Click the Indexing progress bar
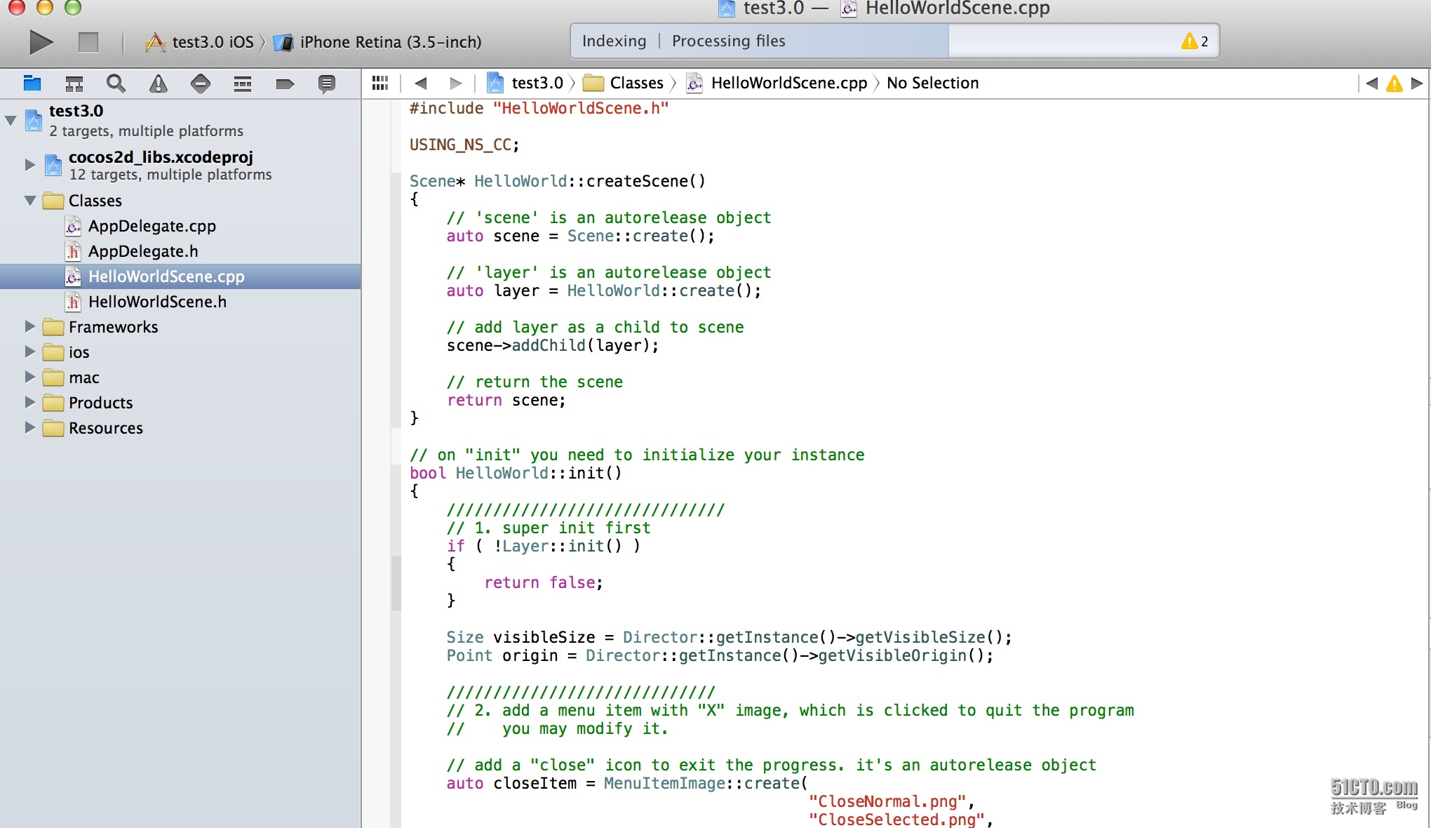The image size is (1431, 828). click(894, 41)
